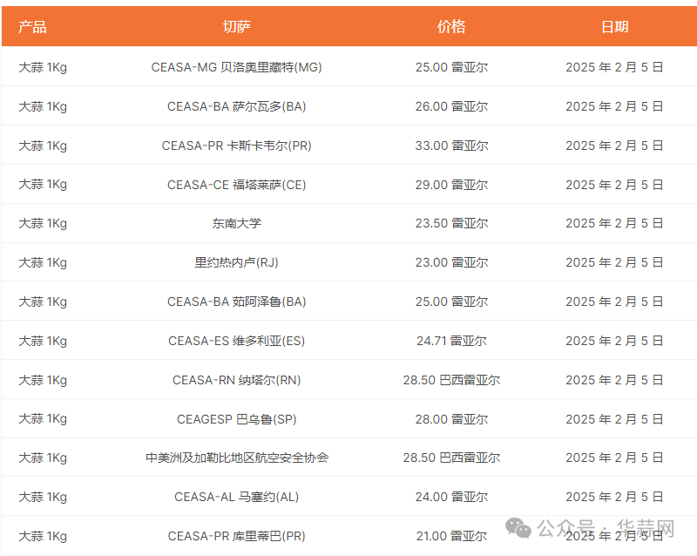
Task: Click price 24.71 雷亚尔
Action: pos(451,341)
